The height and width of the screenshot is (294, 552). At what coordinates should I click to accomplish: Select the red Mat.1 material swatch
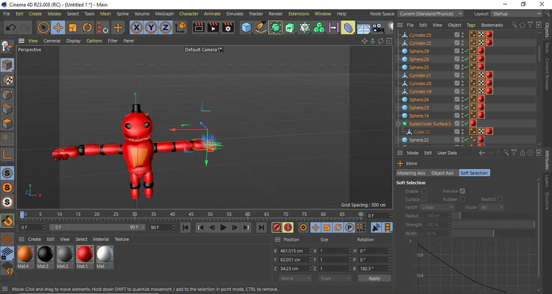pos(84,254)
